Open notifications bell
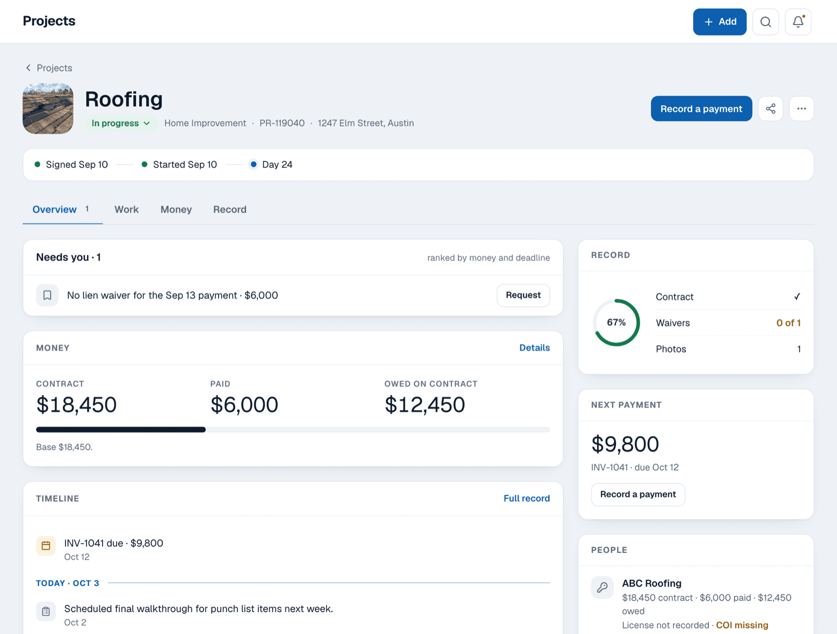This screenshot has height=634, width=837. pyautogui.click(x=798, y=22)
